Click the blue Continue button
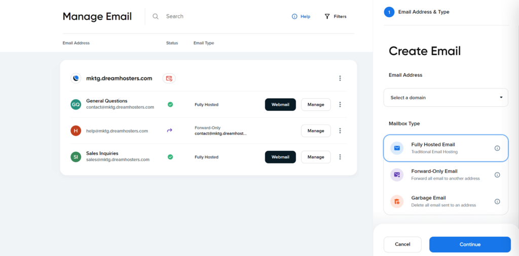Image resolution: width=519 pixels, height=256 pixels. click(470, 244)
